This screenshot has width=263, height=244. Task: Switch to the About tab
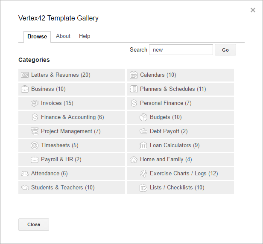(63, 36)
